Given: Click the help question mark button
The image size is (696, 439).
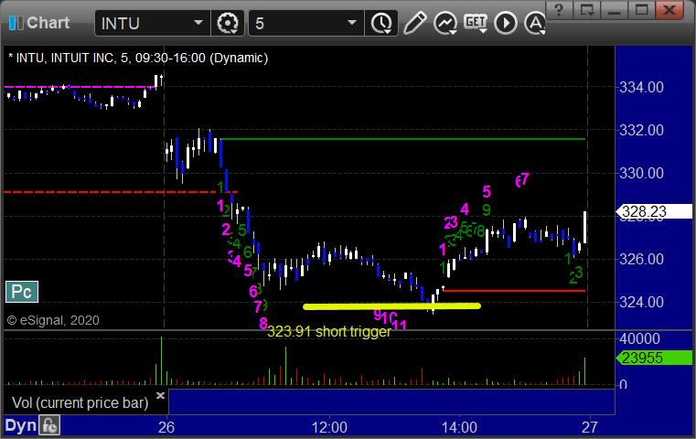Looking at the screenshot, I should [x=559, y=10].
